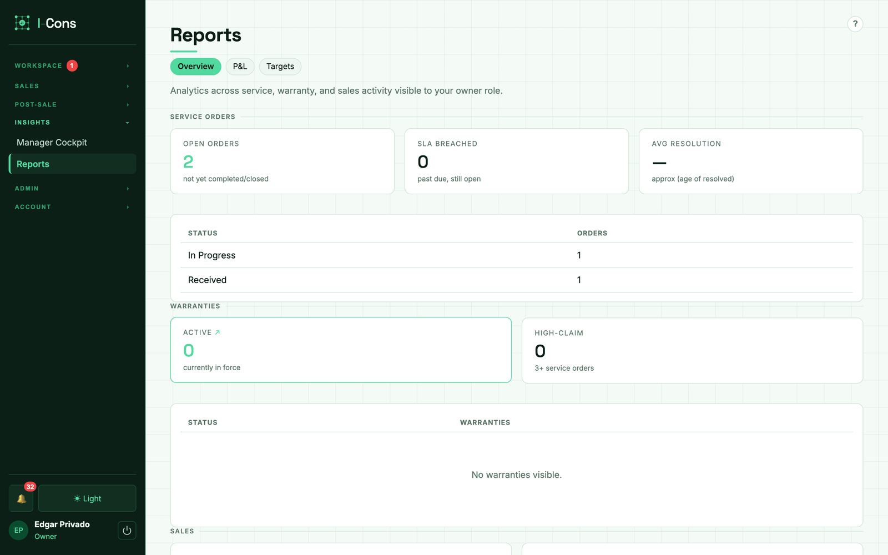Click the No warranties visible message

click(x=517, y=475)
